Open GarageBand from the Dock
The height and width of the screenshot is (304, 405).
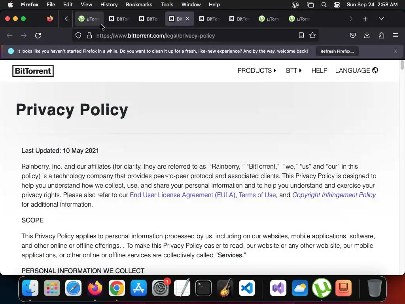(x=225, y=287)
